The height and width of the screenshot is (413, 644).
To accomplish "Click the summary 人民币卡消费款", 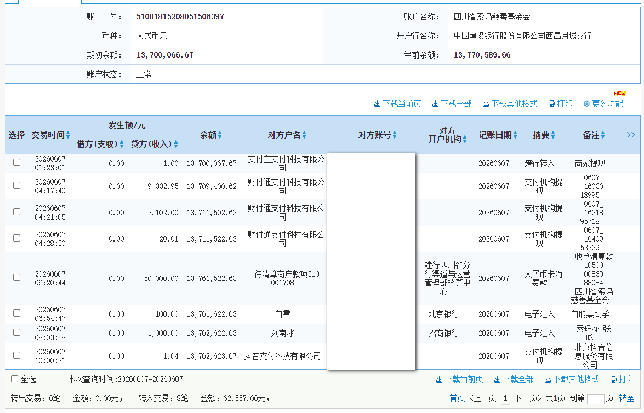I will pyautogui.click(x=543, y=278).
